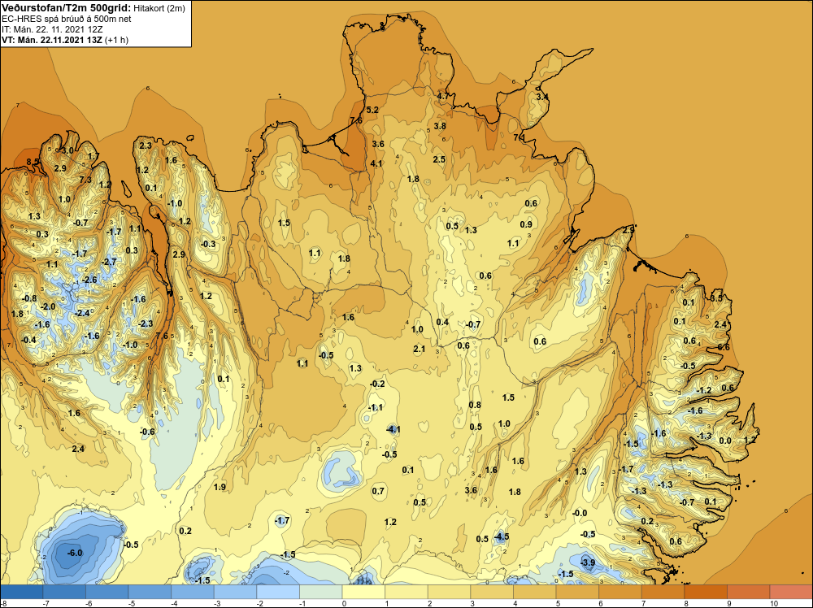The height and width of the screenshot is (608, 813).
Task: Click the 1.9 temperature value
Action: (220, 487)
